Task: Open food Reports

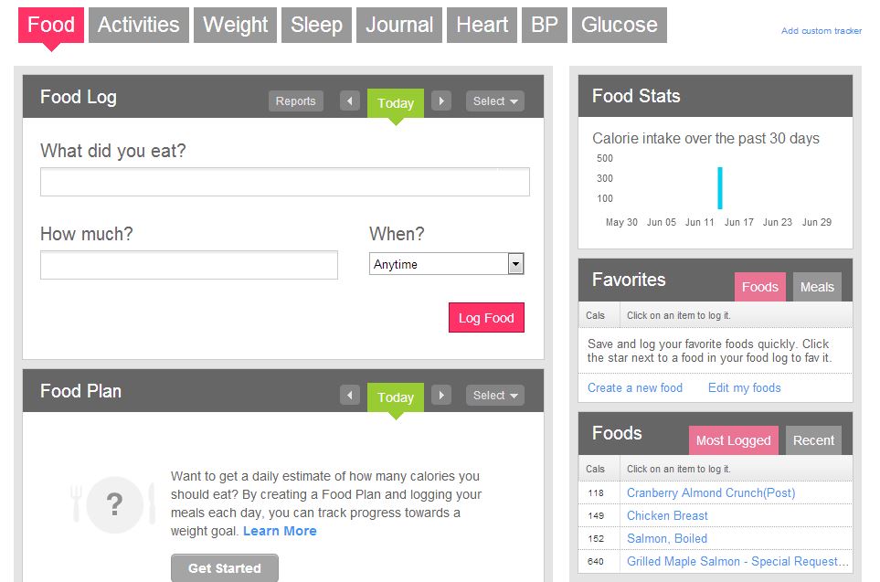Action: [x=296, y=101]
